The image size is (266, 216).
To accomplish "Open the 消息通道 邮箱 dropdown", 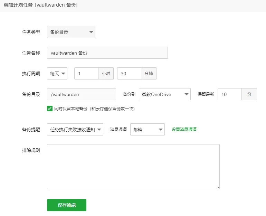I will [148, 130].
